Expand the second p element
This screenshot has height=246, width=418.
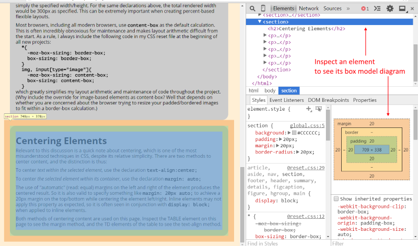tap(265, 42)
